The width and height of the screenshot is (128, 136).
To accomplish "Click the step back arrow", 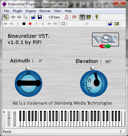I will point(18,24).
